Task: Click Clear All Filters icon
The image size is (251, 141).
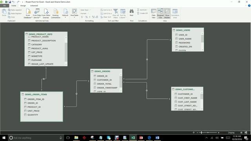Action: 116,14
